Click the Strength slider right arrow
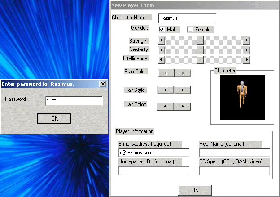Screen dimensions: 280x197 point(247,40)
